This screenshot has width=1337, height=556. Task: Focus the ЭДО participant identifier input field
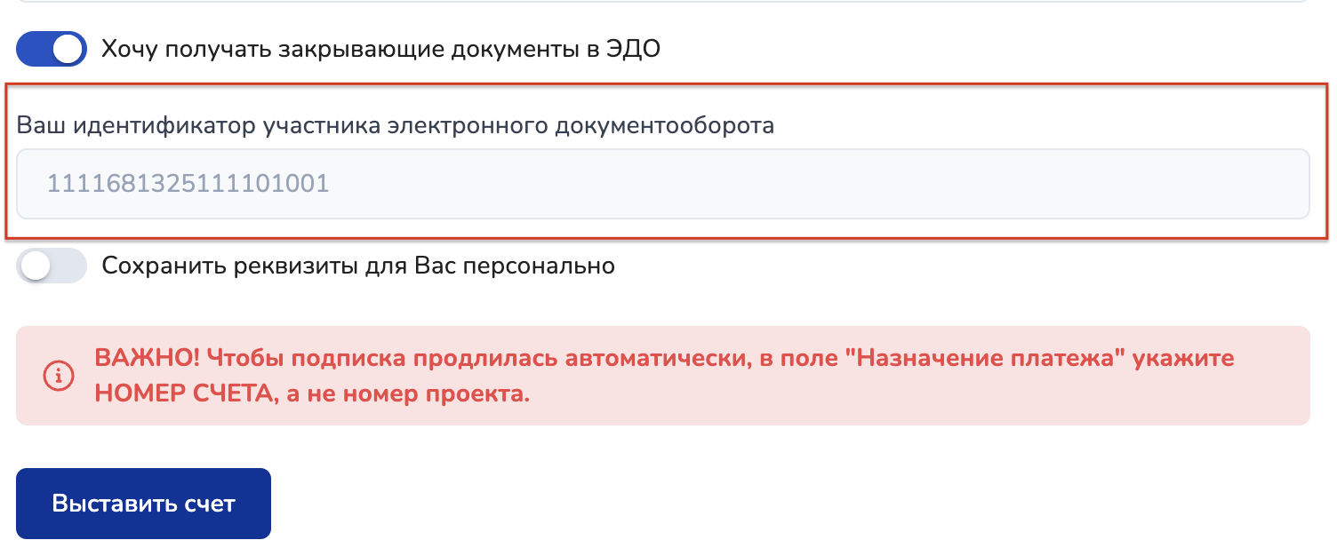[x=662, y=184]
